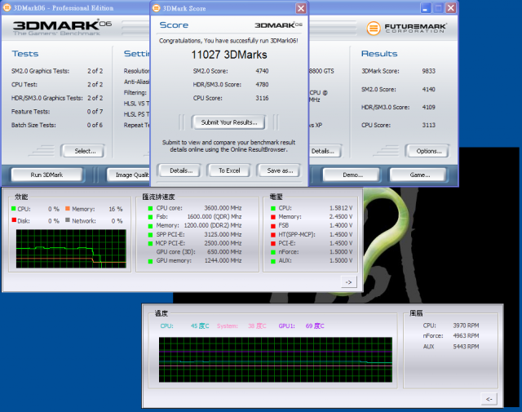Click nForce fan 4963 RPM value
Viewport: 522px width, 412px height.
(466, 336)
